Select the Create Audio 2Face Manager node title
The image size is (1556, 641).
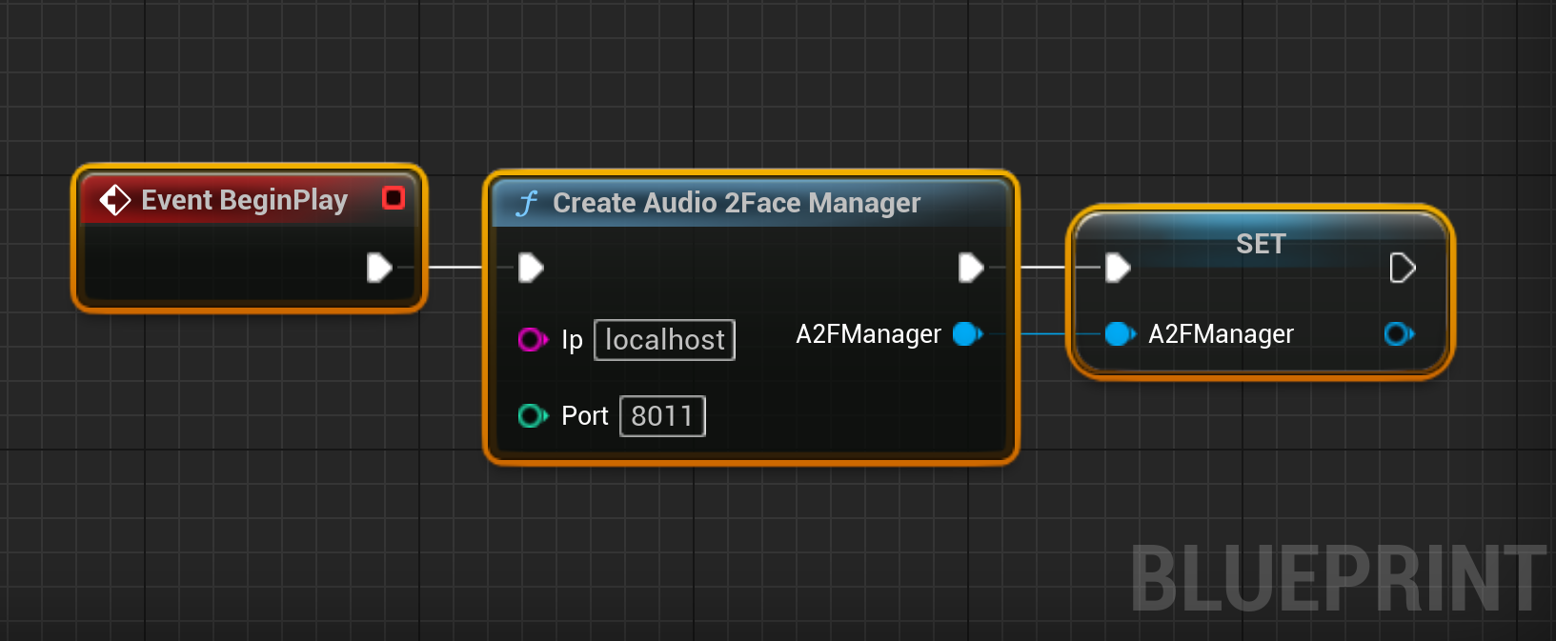[x=737, y=203]
